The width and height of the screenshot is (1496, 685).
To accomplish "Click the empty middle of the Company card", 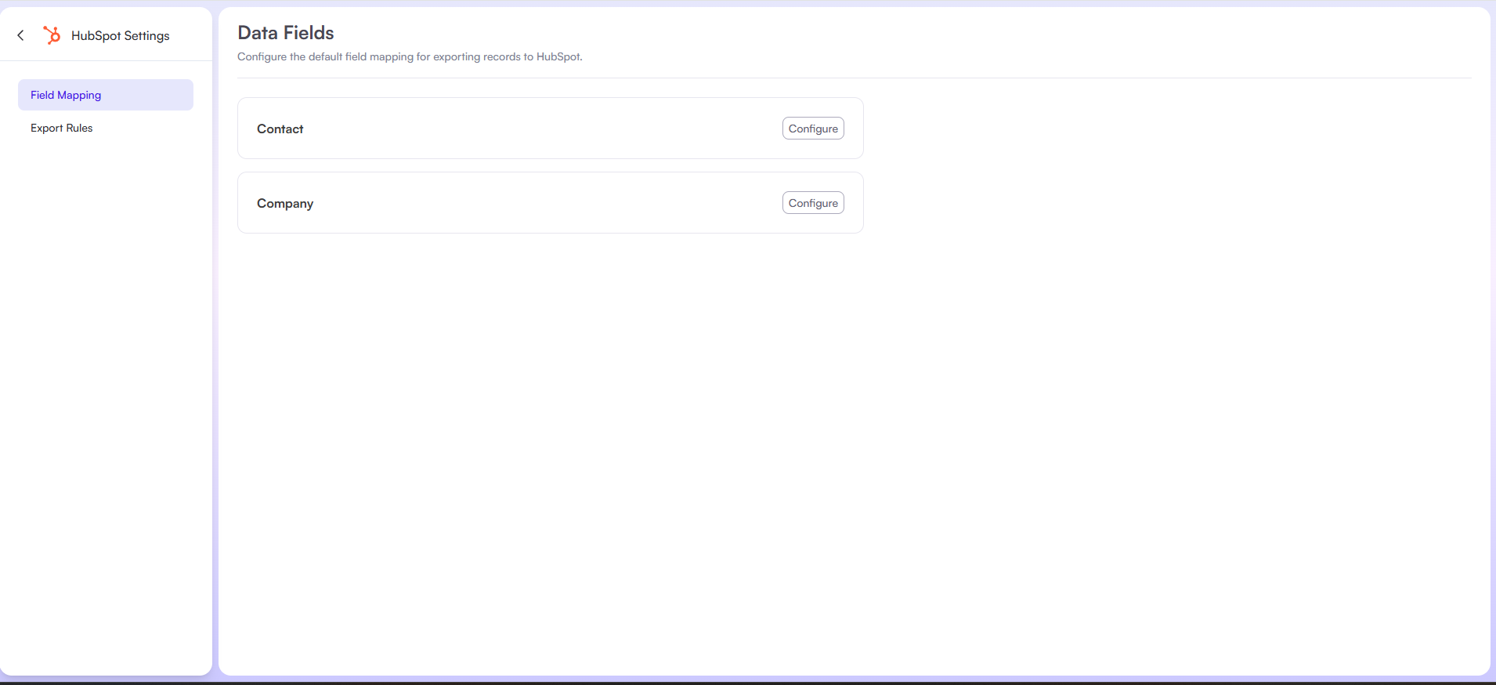I will 540,203.
